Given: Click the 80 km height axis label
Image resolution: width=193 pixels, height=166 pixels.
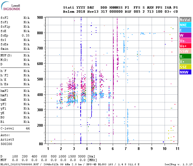Looking at the screenshot, I should pyautogui.click(x=41, y=144).
